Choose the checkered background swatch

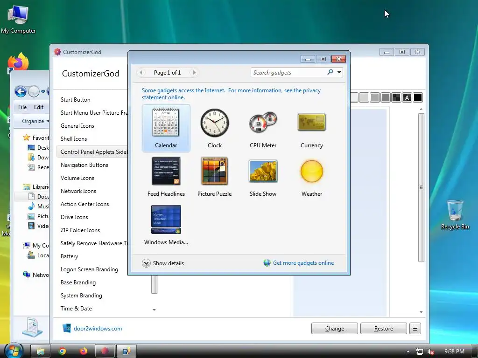tap(396, 97)
